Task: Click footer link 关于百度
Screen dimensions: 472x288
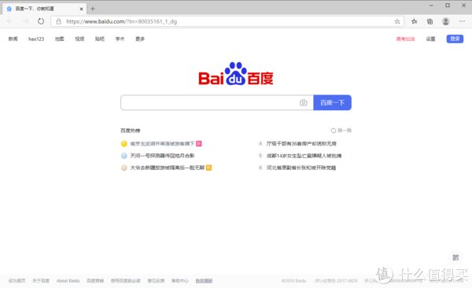Action: coord(41,281)
